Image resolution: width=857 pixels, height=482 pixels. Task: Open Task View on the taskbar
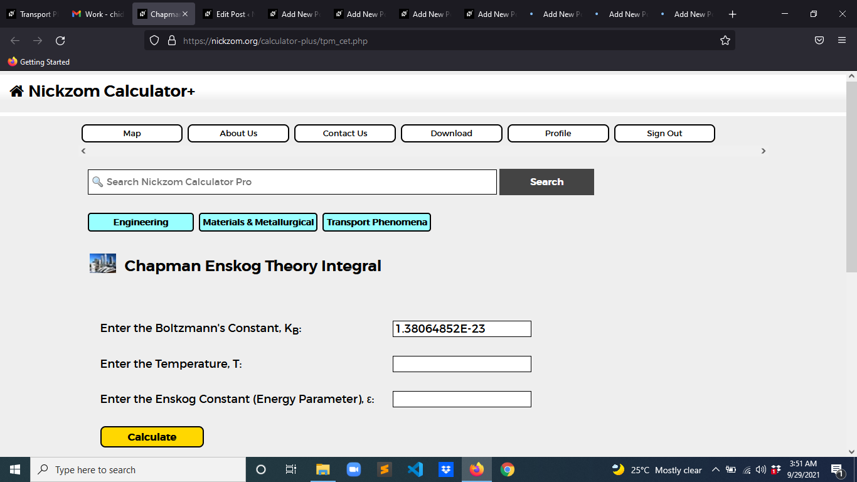pyautogui.click(x=291, y=469)
